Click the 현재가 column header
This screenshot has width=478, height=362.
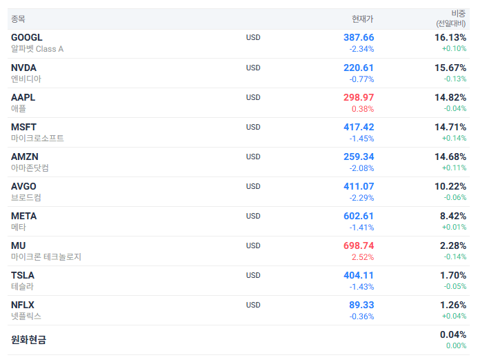click(362, 19)
